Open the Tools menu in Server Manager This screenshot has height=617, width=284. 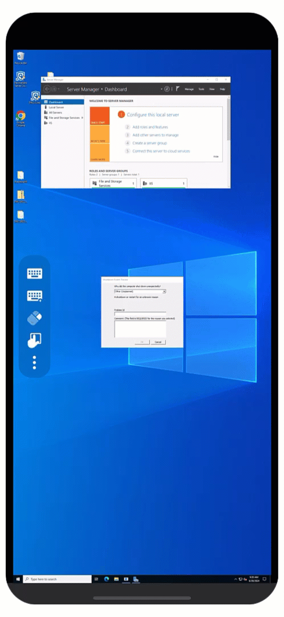tap(201, 89)
